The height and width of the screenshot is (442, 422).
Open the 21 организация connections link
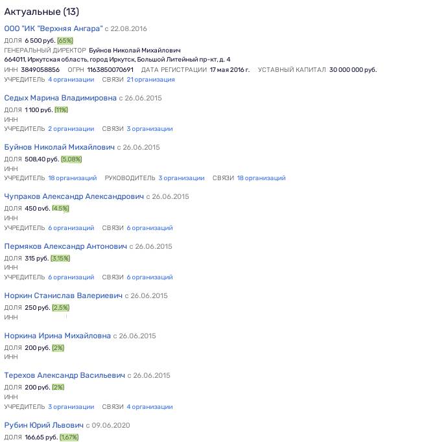151,80
